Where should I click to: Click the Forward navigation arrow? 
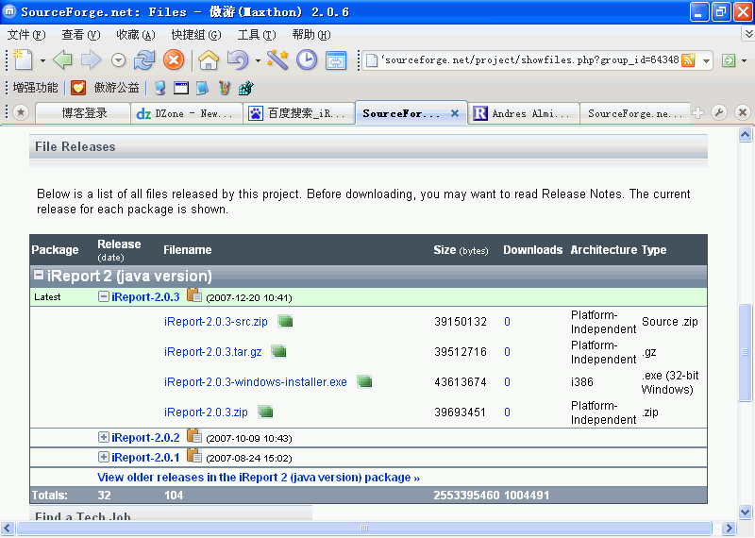pyautogui.click(x=91, y=60)
